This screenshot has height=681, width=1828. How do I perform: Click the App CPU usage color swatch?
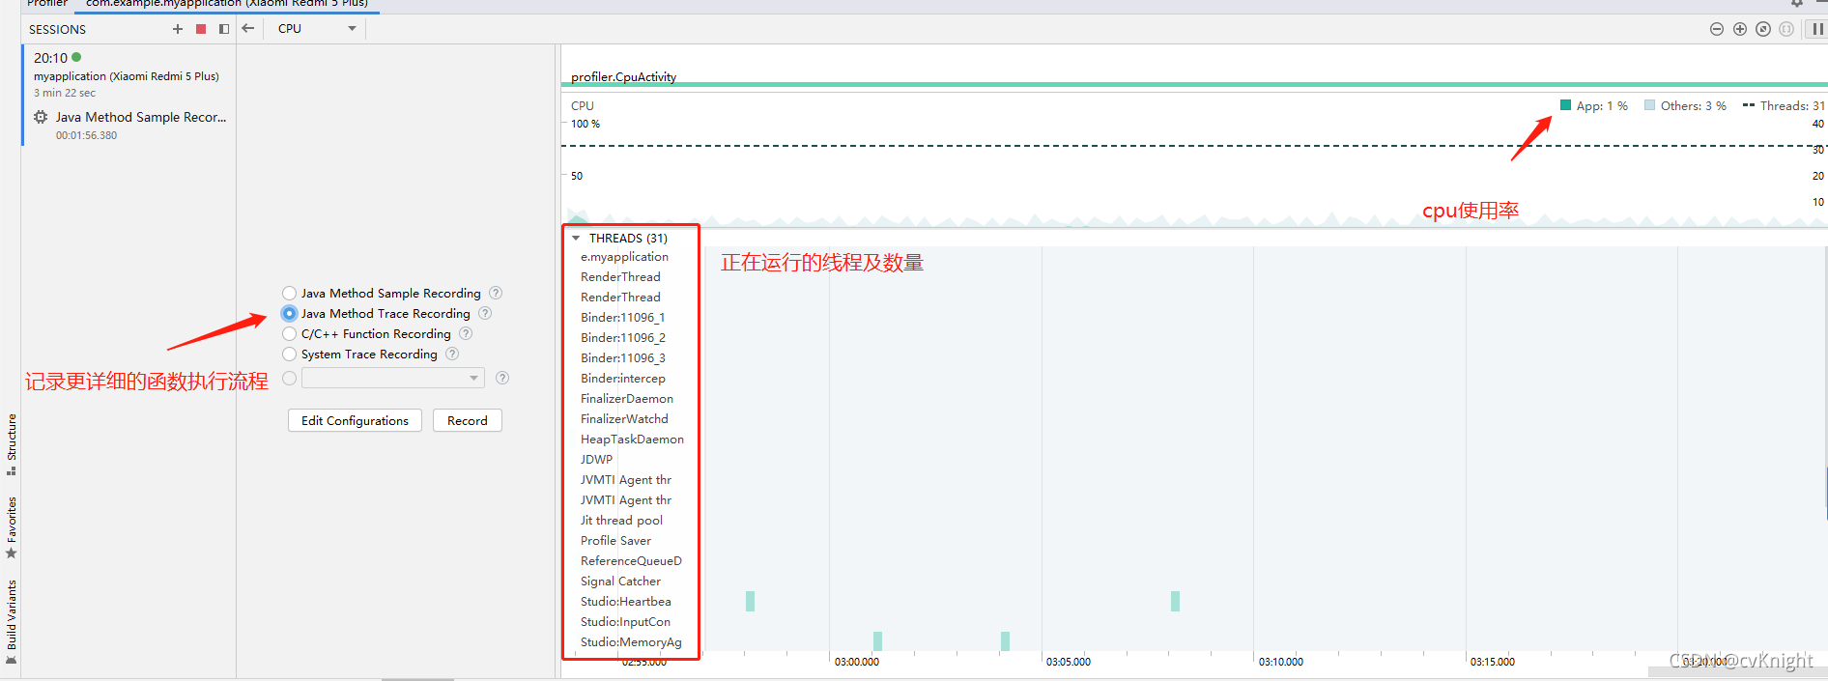click(x=1565, y=105)
